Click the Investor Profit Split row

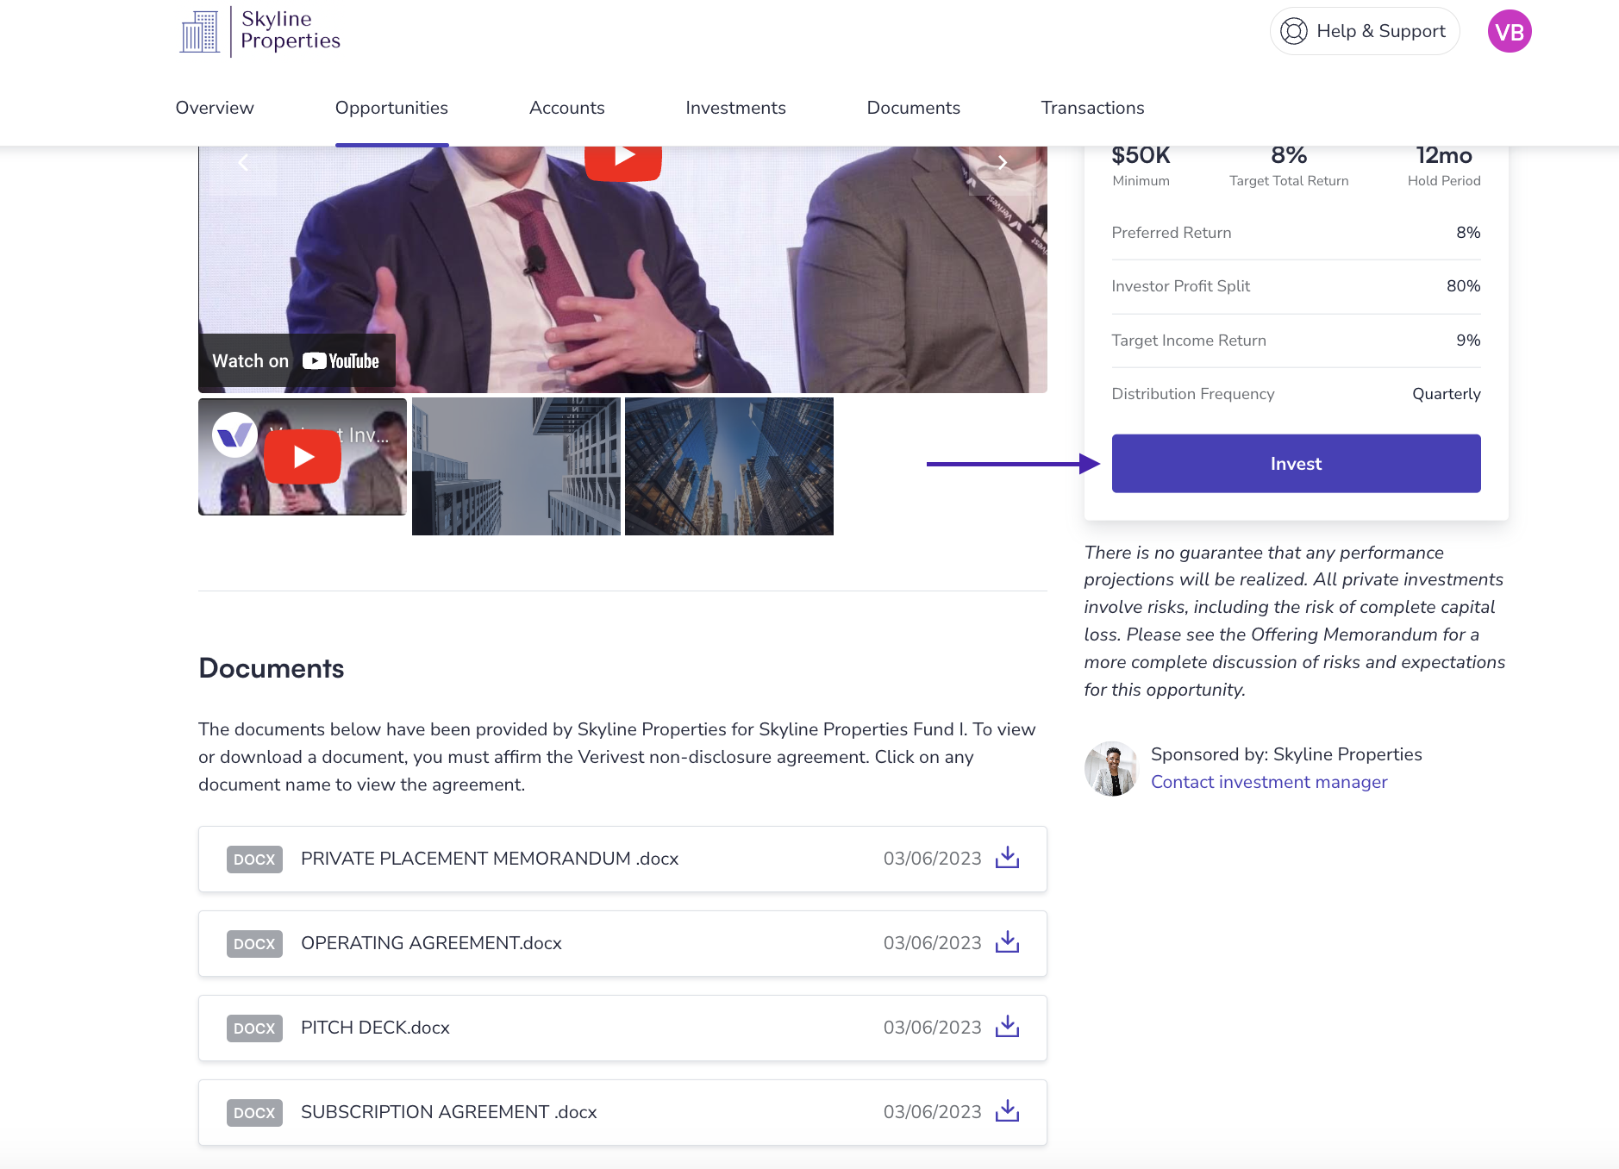click(x=1296, y=286)
